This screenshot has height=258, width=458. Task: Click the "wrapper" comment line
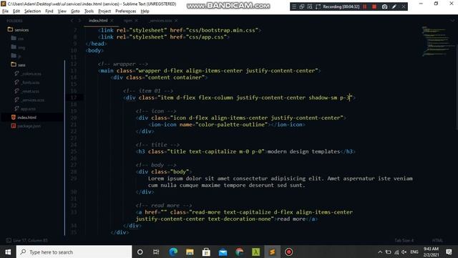pyautogui.click(x=123, y=64)
